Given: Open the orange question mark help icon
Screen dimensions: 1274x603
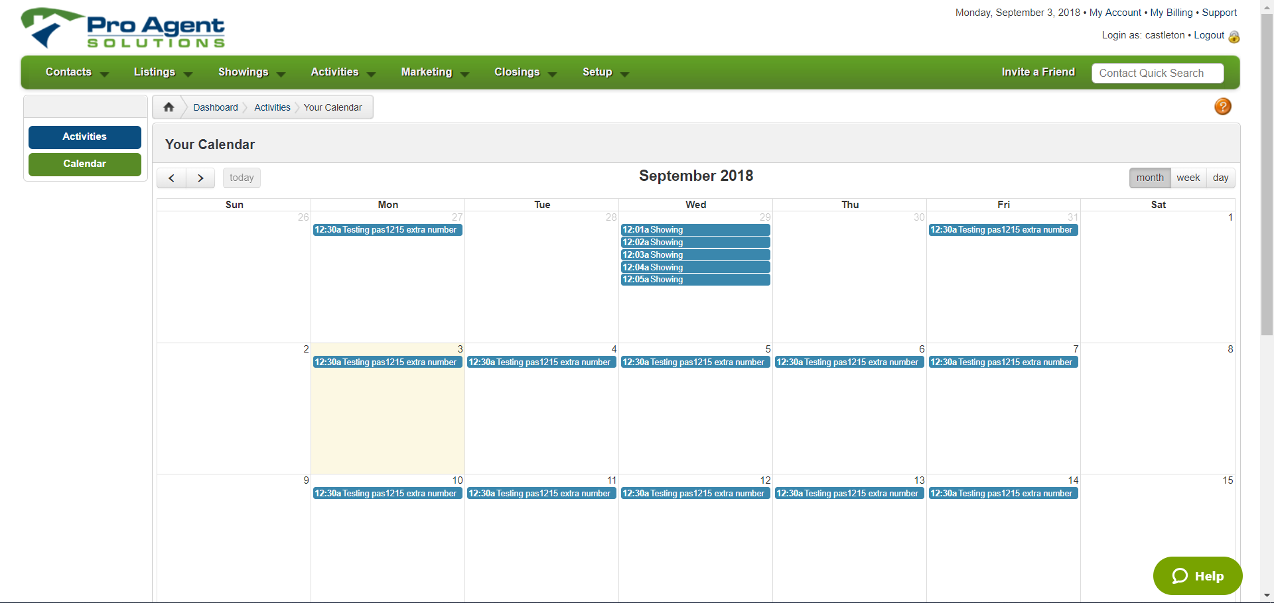Looking at the screenshot, I should 1223,107.
